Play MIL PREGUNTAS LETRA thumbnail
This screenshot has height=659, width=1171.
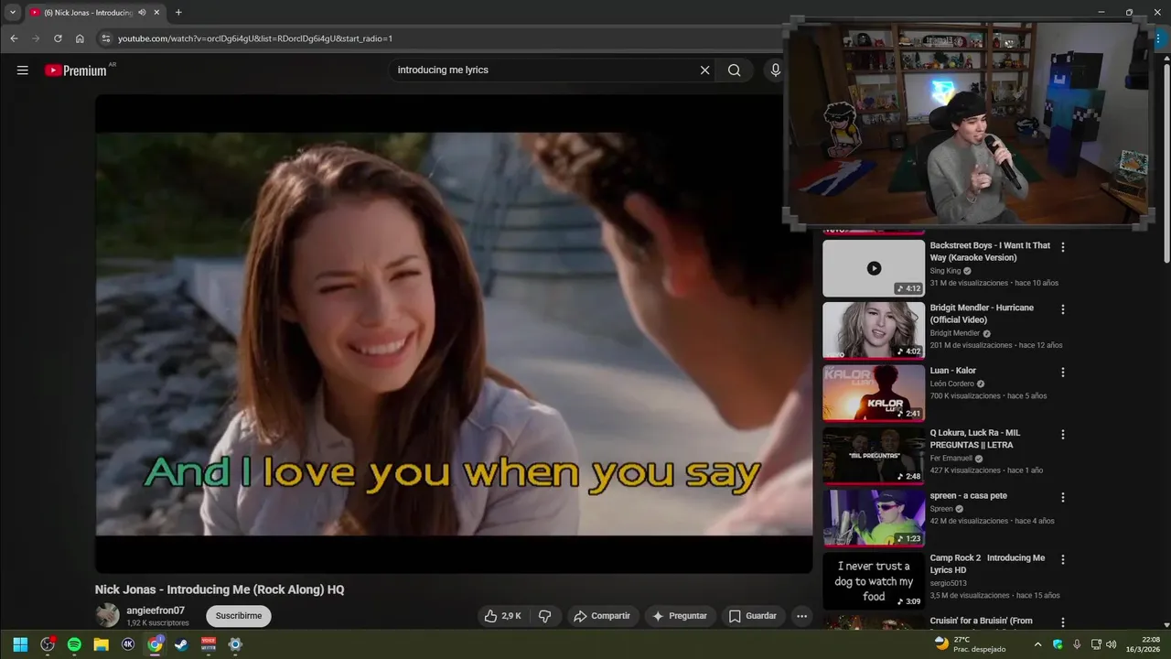(x=874, y=456)
